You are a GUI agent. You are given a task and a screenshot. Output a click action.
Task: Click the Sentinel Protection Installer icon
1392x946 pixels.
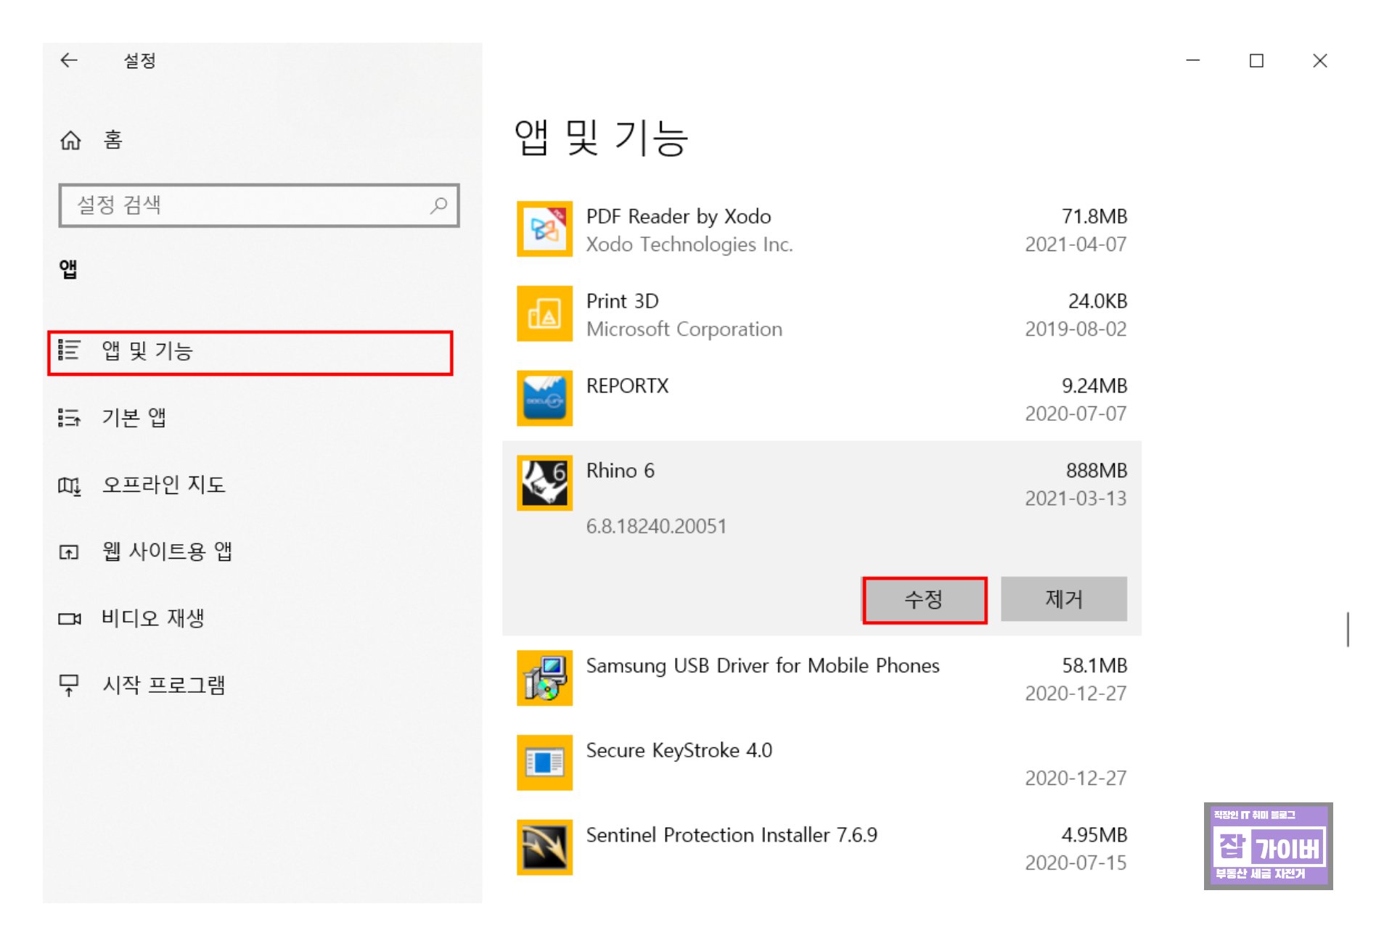(x=544, y=847)
